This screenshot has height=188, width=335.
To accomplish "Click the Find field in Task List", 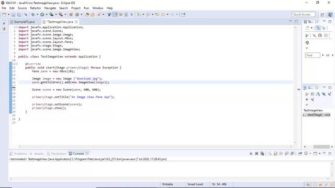I will pyautogui.click(x=312, y=55).
